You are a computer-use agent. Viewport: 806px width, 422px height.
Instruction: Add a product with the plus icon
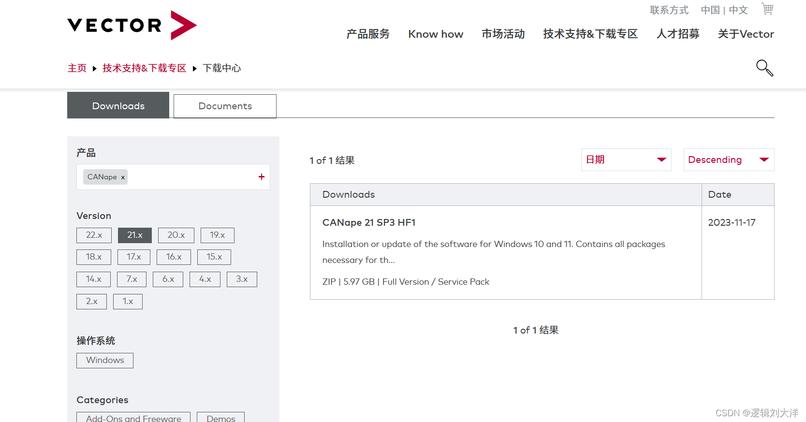coord(262,177)
